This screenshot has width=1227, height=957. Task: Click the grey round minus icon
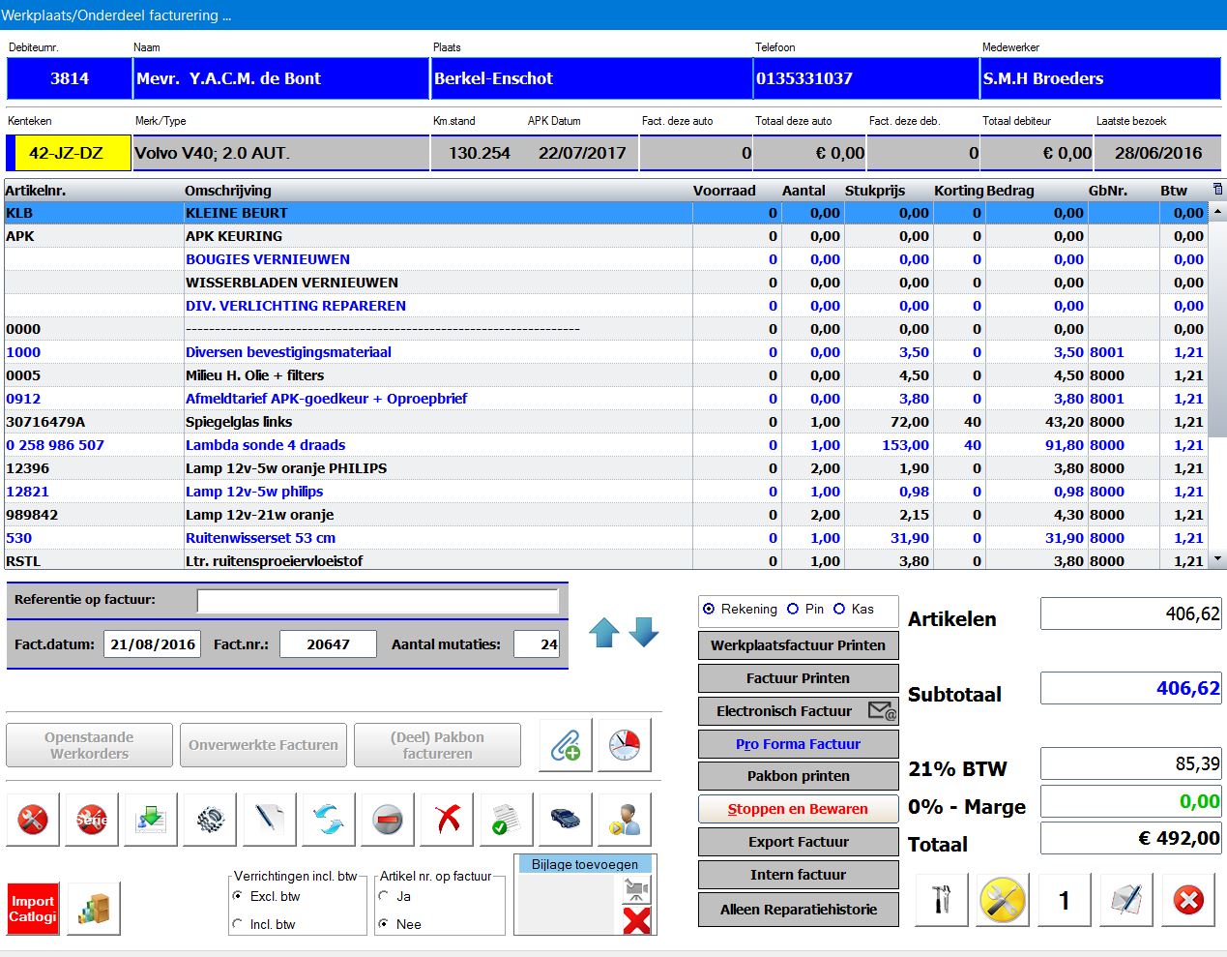[388, 820]
